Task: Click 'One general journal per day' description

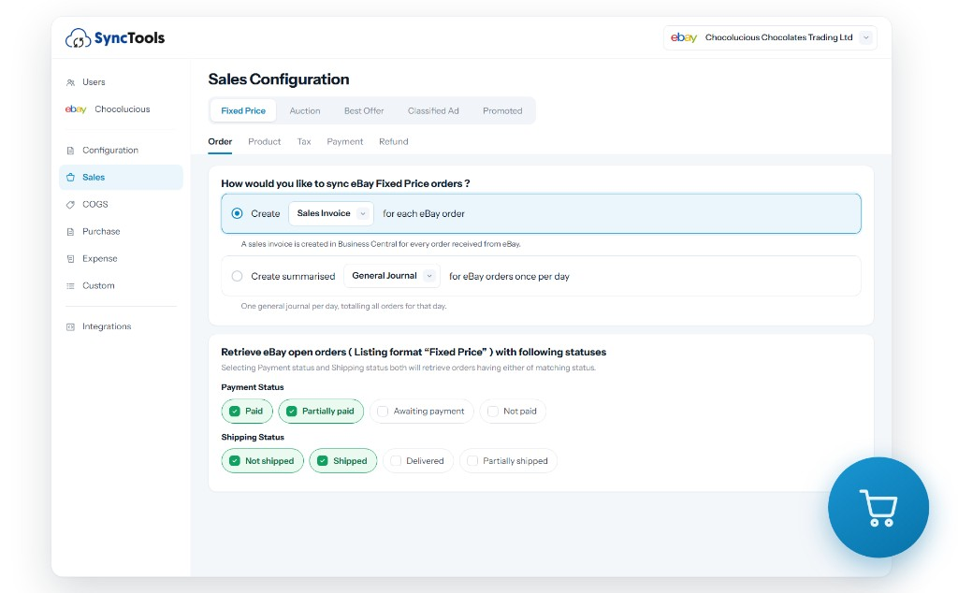Action: [343, 307]
